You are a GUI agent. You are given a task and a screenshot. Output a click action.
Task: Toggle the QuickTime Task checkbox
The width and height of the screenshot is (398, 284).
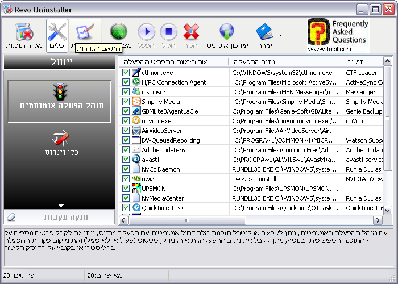[x=126, y=208]
